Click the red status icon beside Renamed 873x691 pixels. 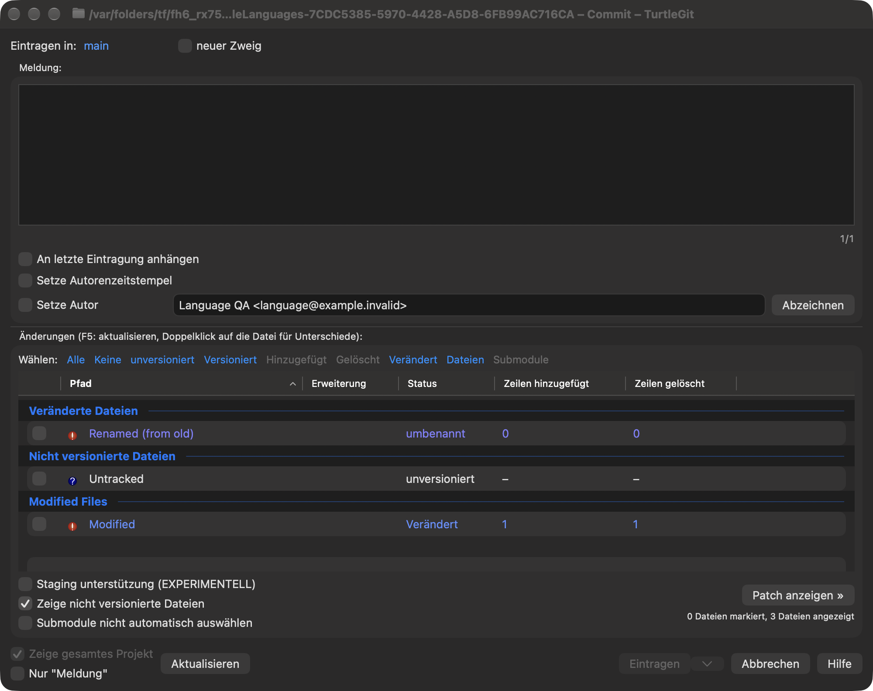72,435
